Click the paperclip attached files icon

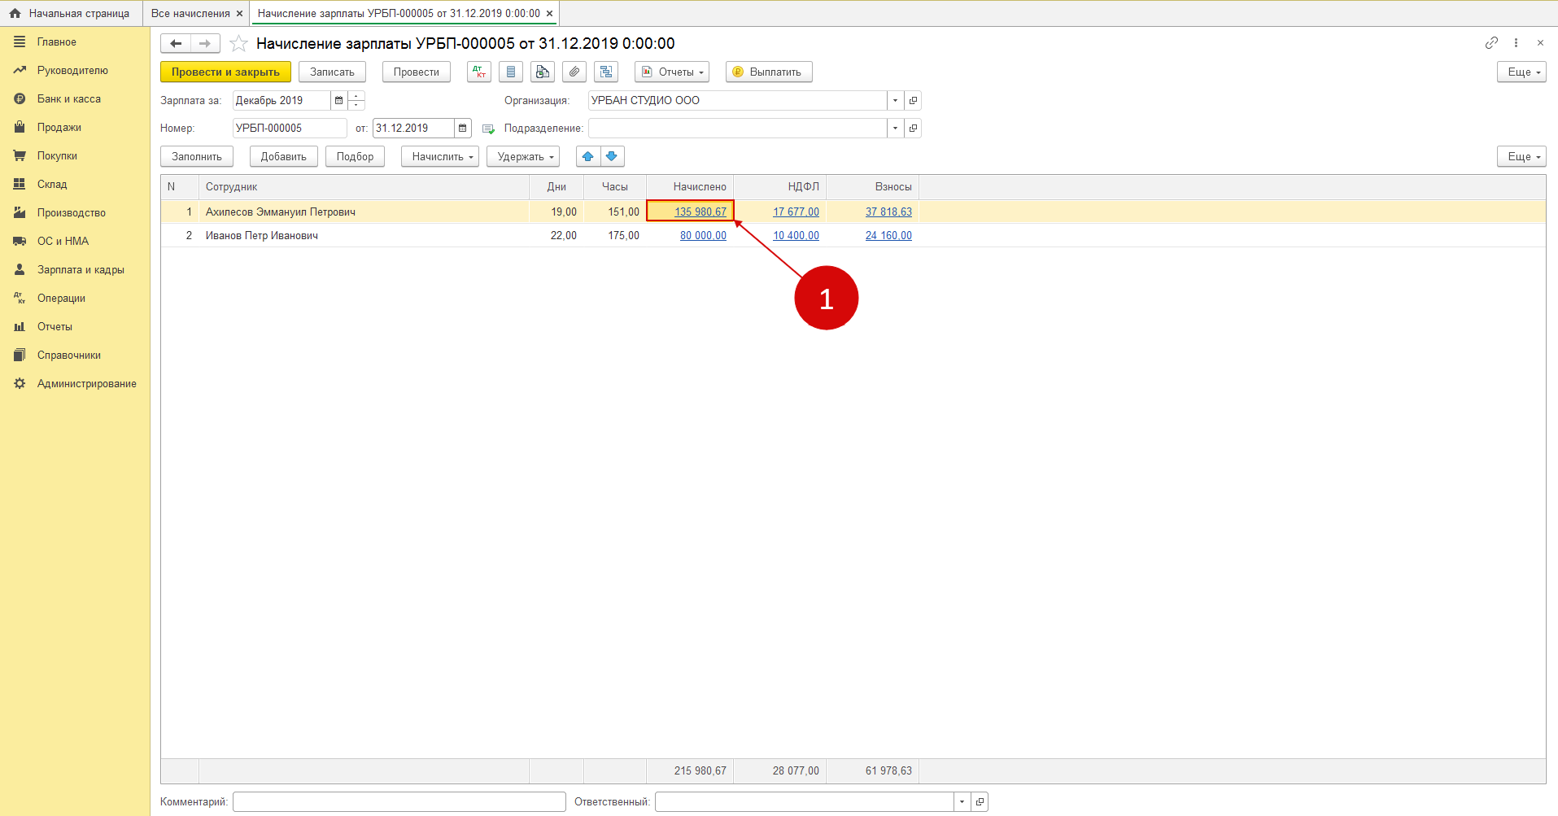point(574,72)
